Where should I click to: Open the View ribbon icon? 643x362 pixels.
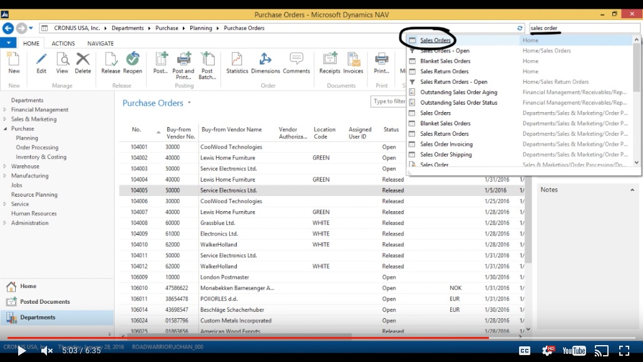tap(63, 59)
